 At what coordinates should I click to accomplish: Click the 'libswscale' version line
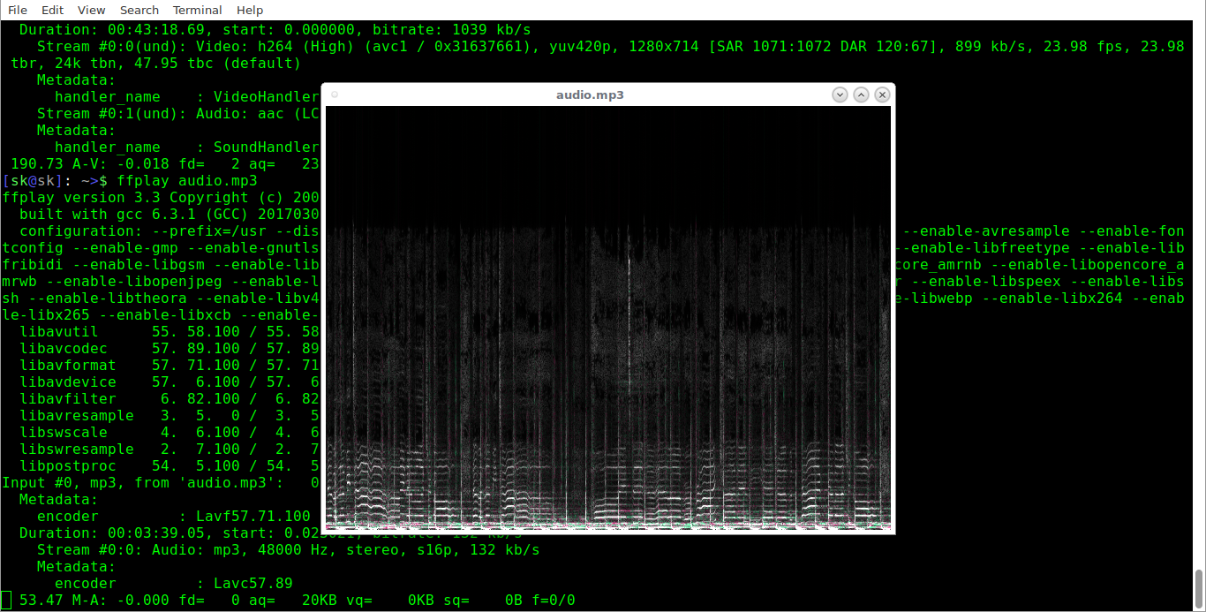[x=170, y=432]
